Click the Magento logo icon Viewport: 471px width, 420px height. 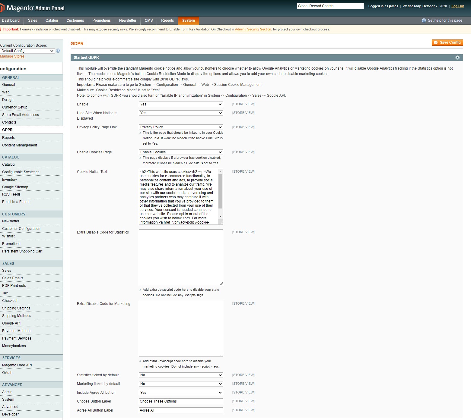click(2, 8)
